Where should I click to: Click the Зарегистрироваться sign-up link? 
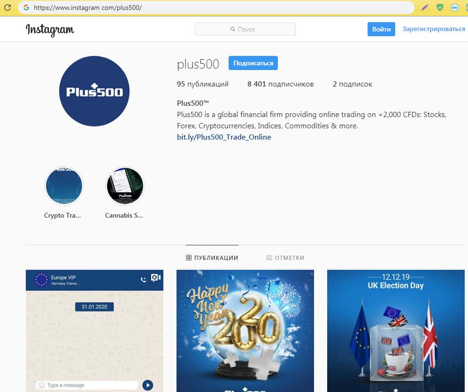point(434,29)
